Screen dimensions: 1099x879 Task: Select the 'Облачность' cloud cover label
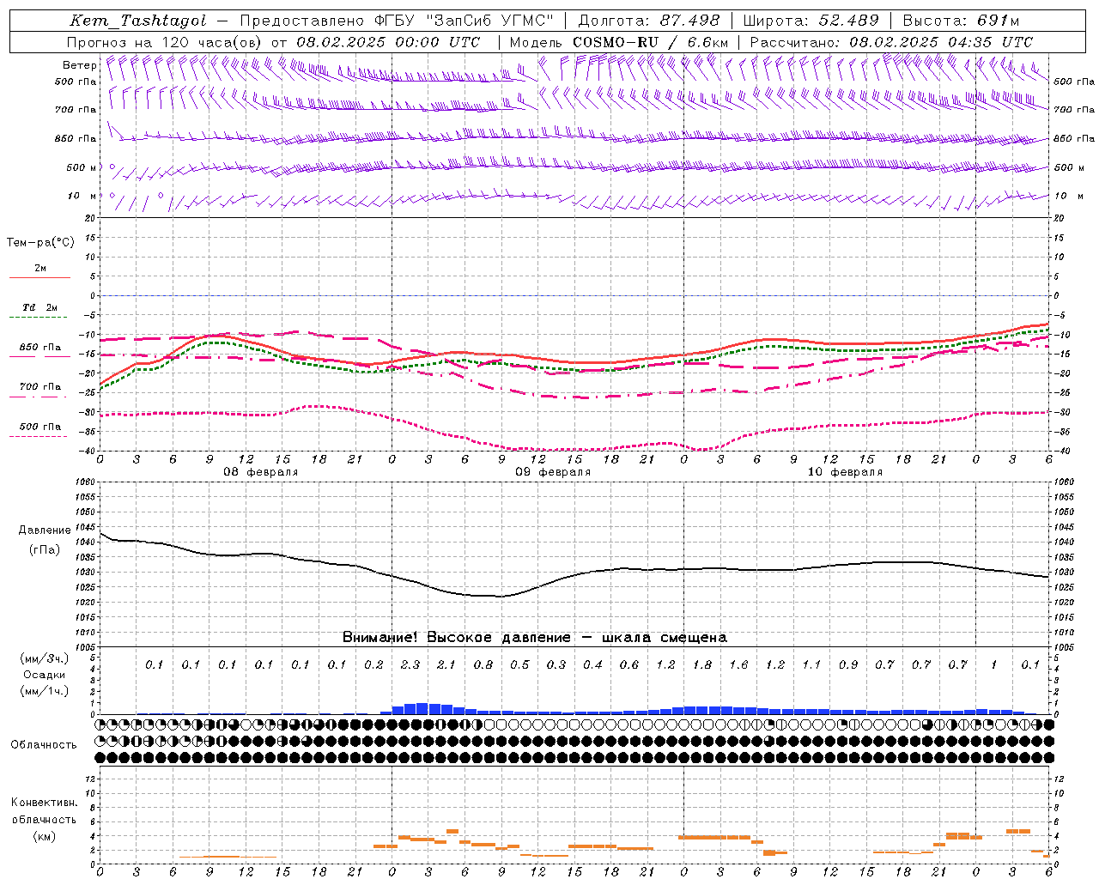click(44, 745)
